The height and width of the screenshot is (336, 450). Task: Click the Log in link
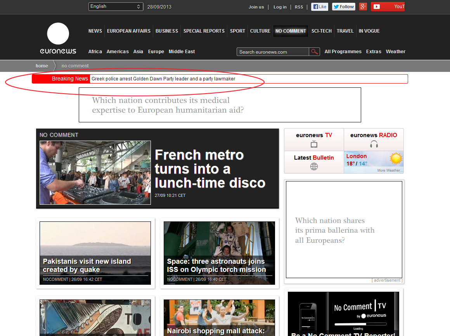pyautogui.click(x=280, y=7)
